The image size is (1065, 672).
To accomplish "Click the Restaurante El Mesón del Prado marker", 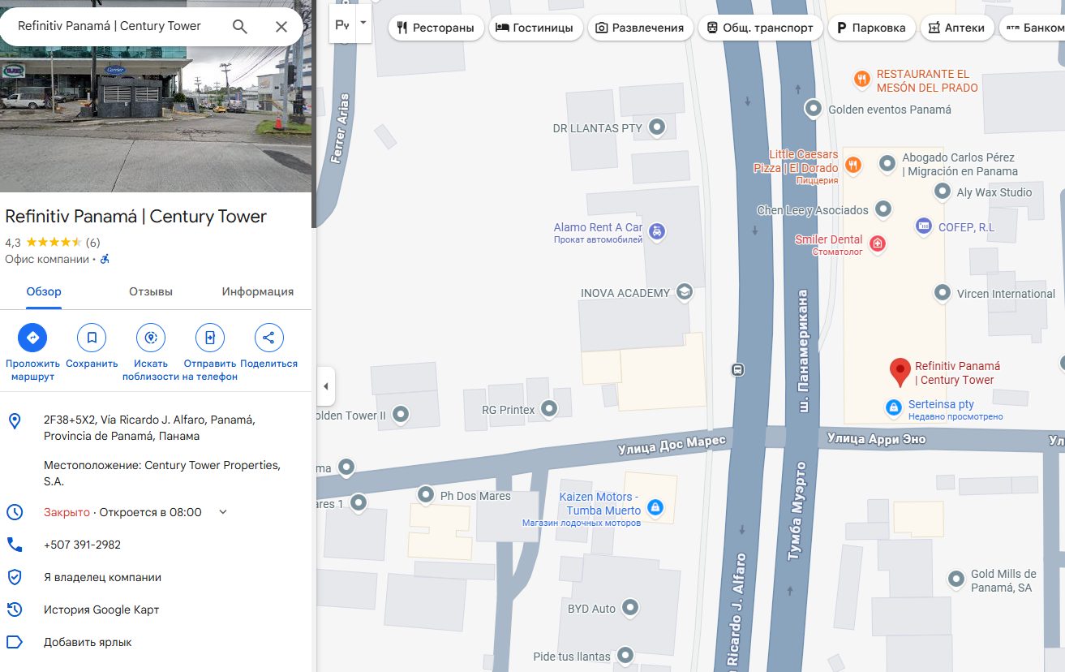I will (861, 80).
